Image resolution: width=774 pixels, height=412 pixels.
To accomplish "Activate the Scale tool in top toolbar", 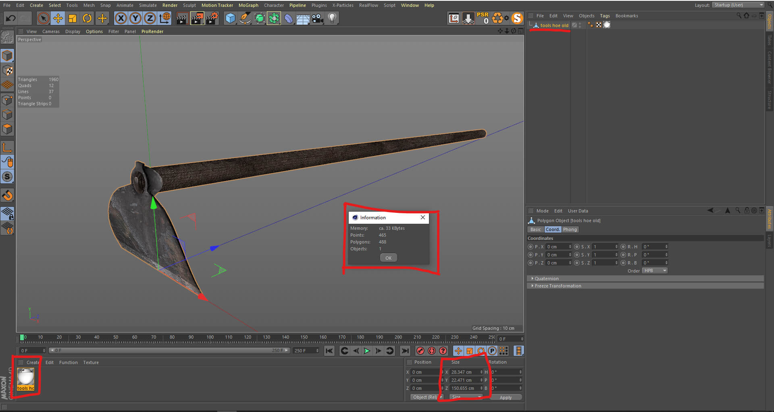I will [x=73, y=18].
